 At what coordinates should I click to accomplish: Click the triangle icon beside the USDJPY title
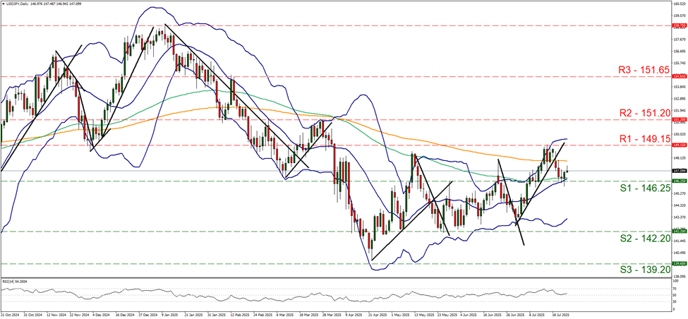tap(4, 4)
